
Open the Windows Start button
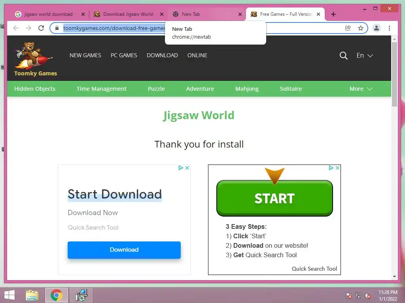pos(9,295)
